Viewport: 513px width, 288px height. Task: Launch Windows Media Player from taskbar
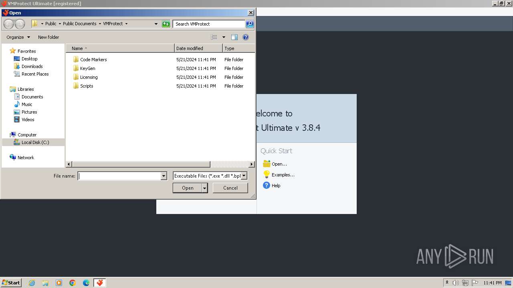[59, 283]
